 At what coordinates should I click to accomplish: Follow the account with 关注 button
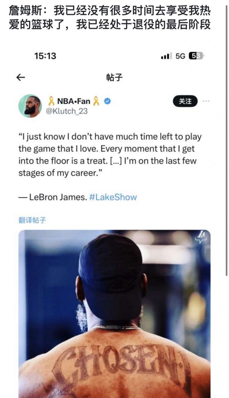pos(185,101)
